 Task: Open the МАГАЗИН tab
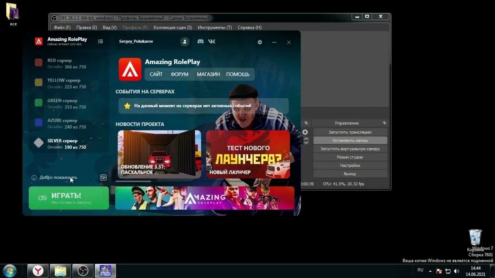click(x=208, y=74)
